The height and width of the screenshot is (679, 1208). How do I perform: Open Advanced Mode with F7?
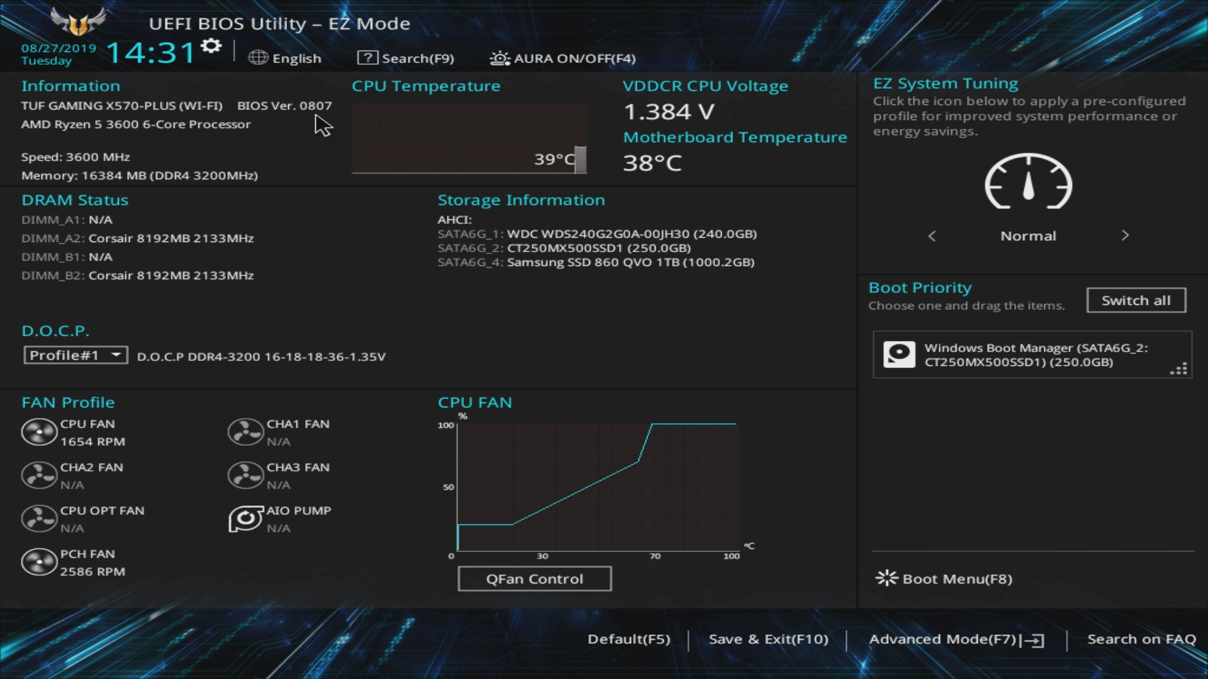[x=954, y=638]
